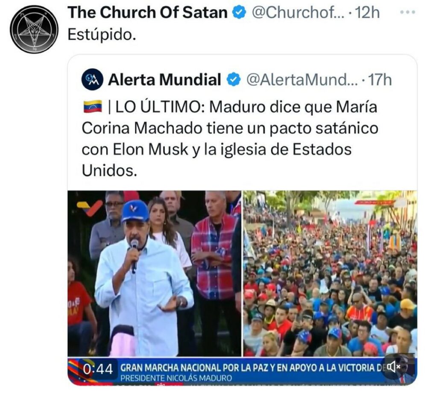Open The Church Of Satan display name
The height and width of the screenshot is (393, 427).
[x=148, y=12]
